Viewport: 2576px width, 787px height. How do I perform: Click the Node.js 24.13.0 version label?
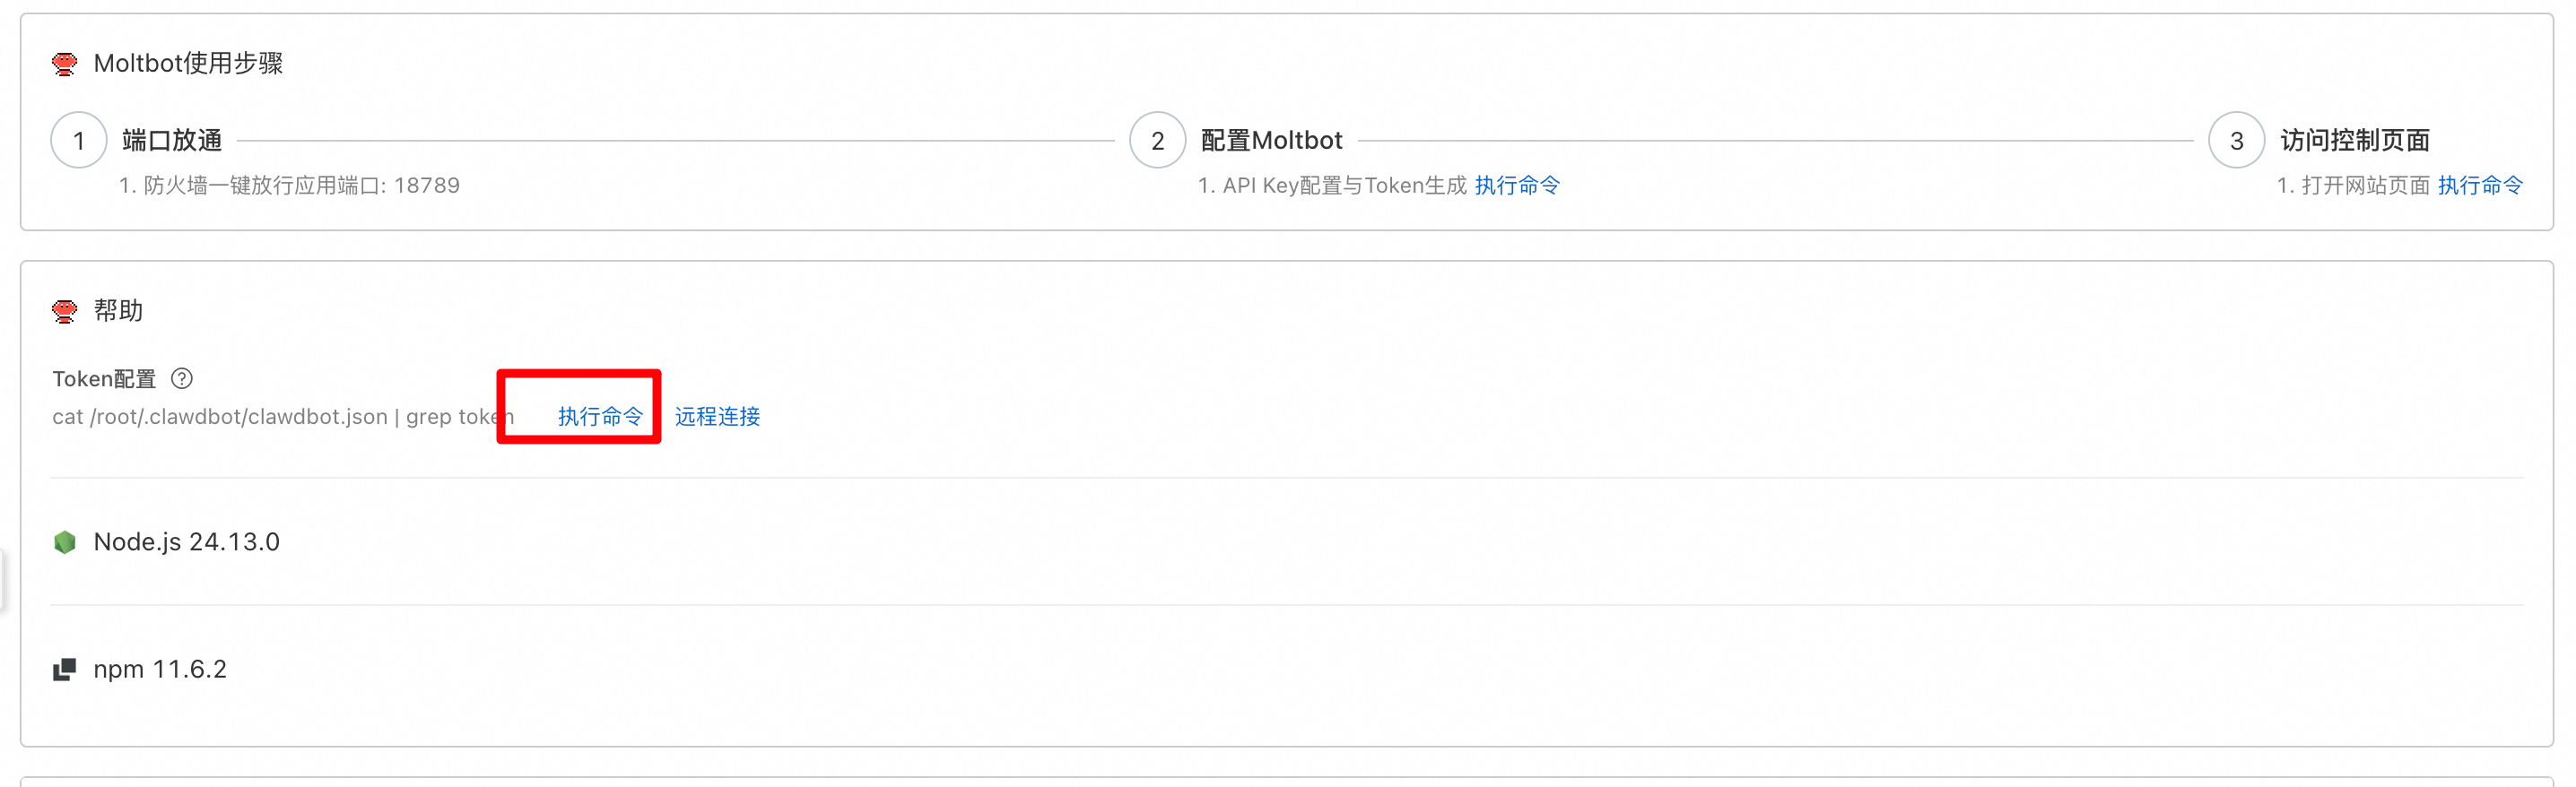pyautogui.click(x=187, y=542)
